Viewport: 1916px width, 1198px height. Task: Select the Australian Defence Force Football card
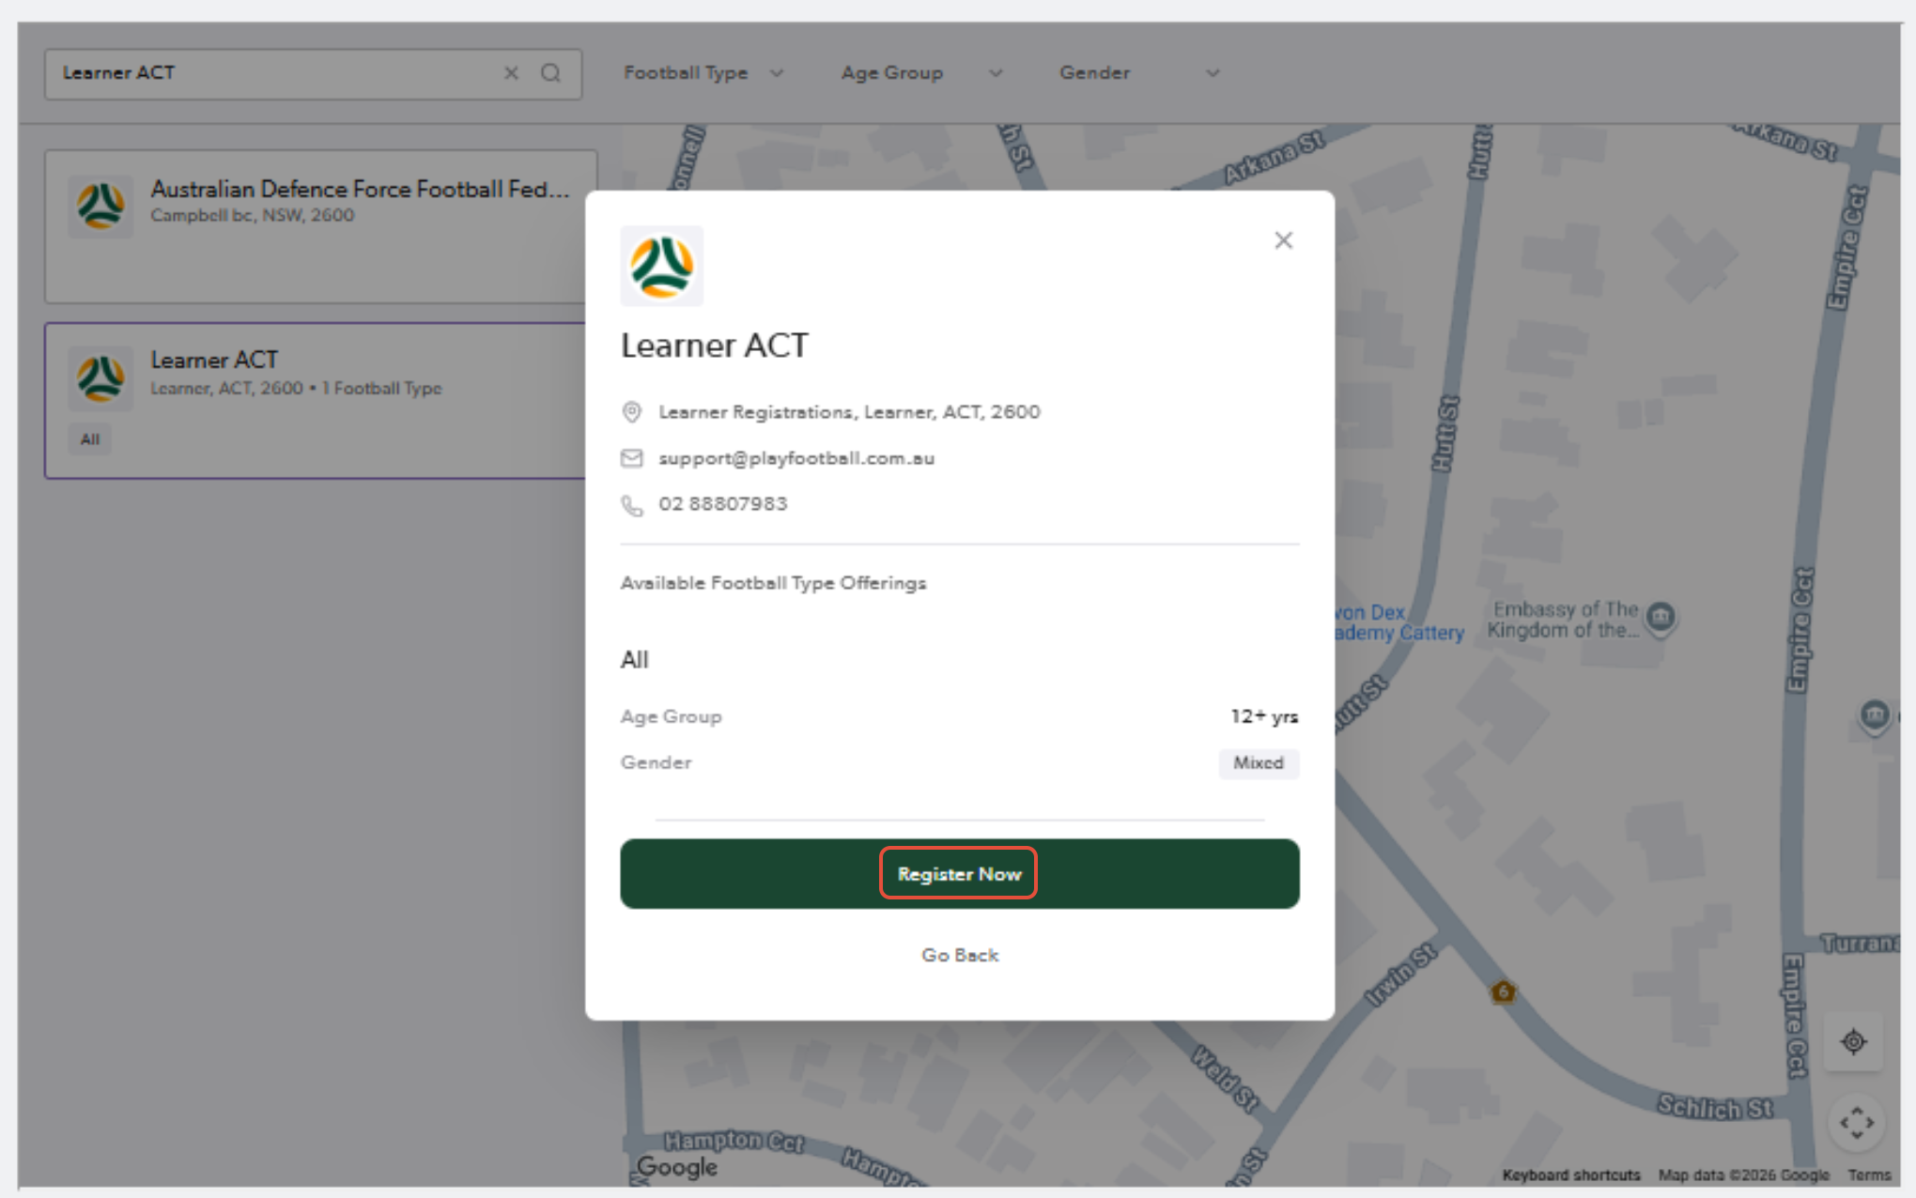pyautogui.click(x=319, y=226)
